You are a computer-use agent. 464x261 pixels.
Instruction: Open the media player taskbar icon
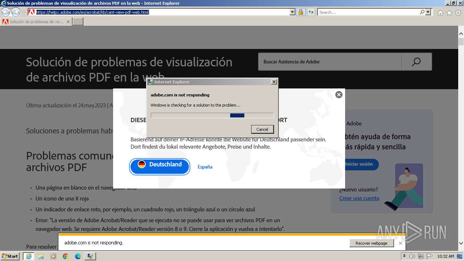pyautogui.click(x=53, y=256)
